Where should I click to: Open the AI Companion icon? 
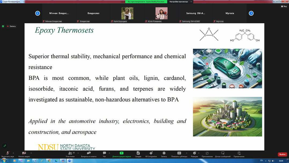click(x=151, y=153)
